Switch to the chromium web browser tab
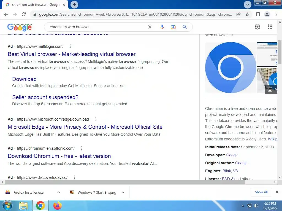Screen dimensions: 282x211 [x=36, y=5]
